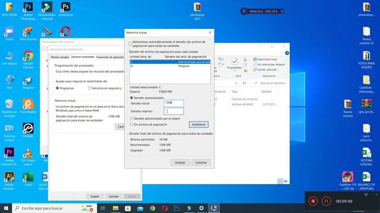This screenshot has width=380, height=213.
Task: Switch to the Opciones avanzadas tab
Action: click(x=83, y=57)
